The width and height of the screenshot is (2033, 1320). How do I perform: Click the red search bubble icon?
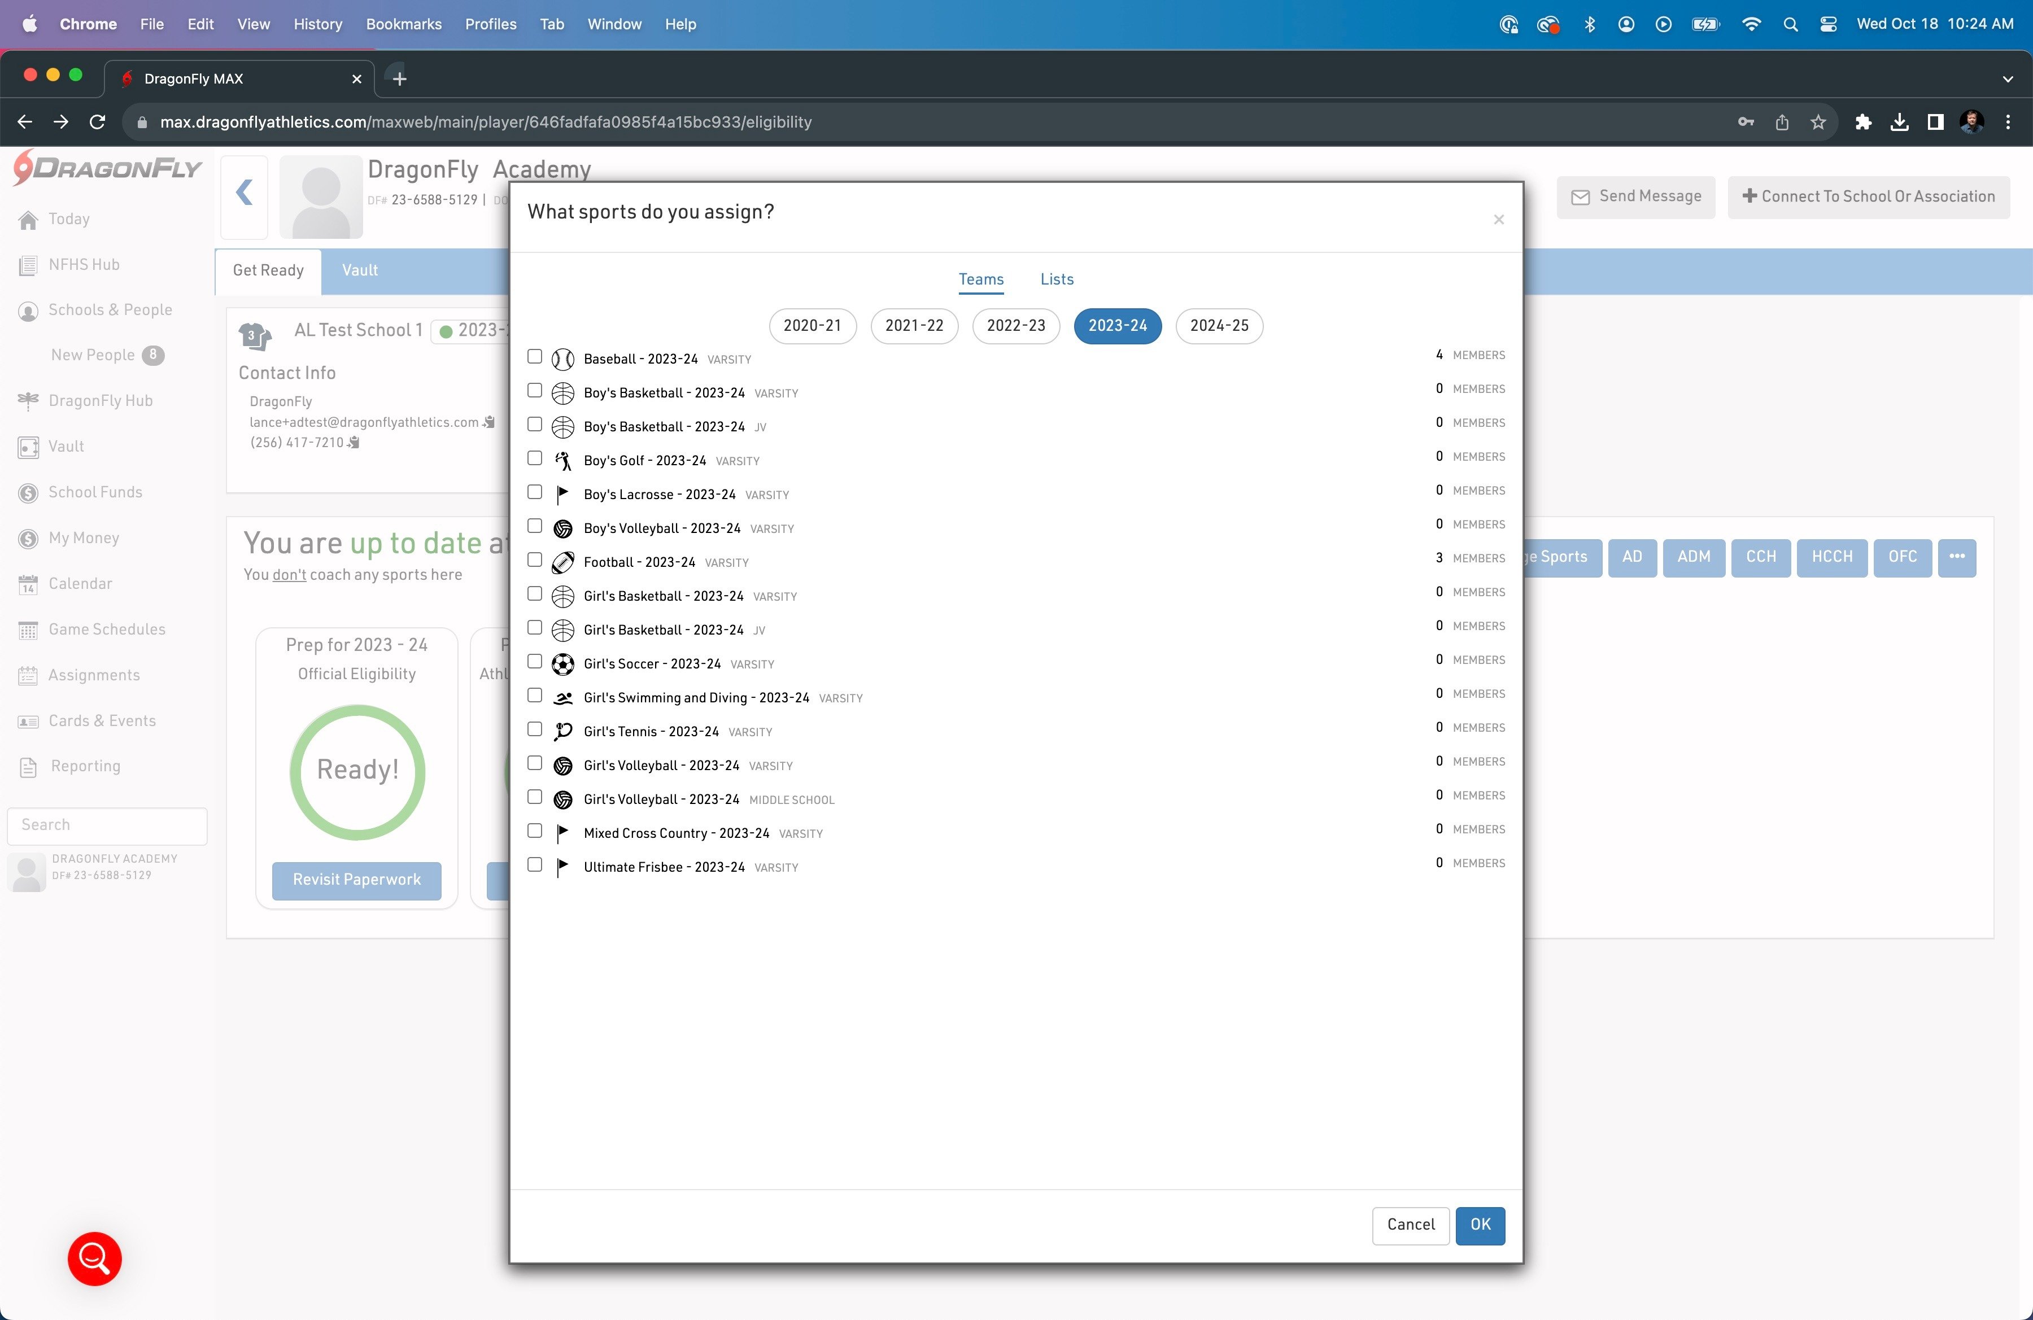(95, 1258)
